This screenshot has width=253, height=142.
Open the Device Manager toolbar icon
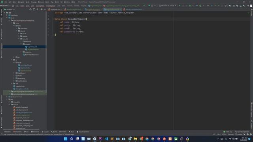(x=240, y=6)
